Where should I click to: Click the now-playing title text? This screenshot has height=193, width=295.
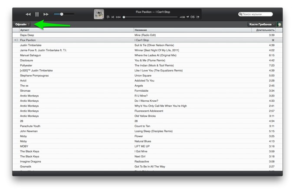pos(153,12)
